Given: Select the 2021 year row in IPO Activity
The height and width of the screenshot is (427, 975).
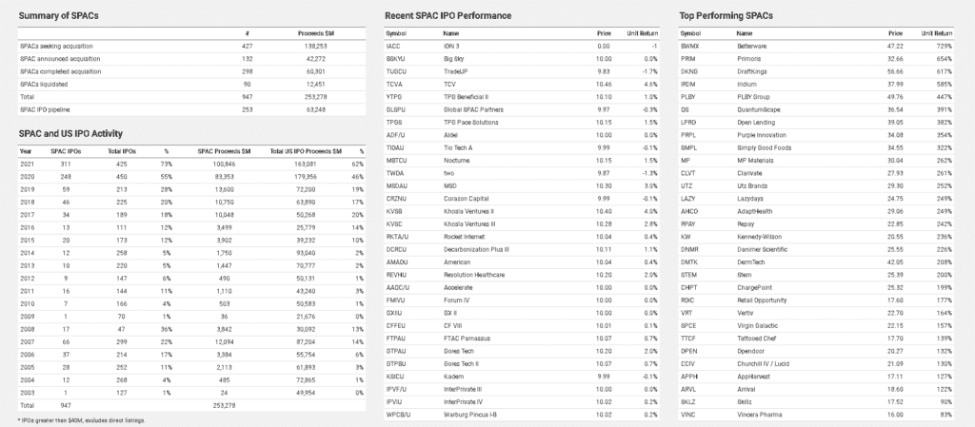Looking at the screenshot, I should 27,164.
